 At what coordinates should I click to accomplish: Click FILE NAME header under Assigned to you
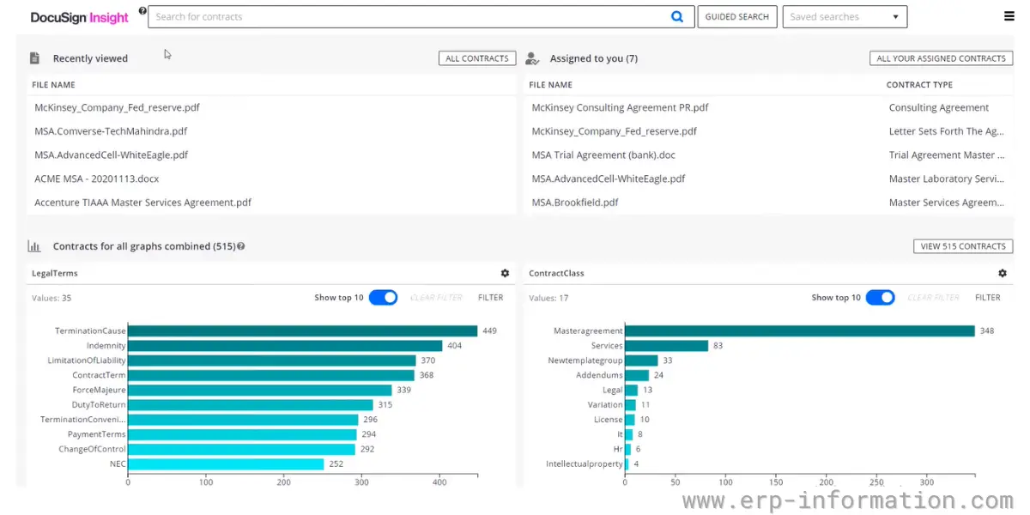point(550,85)
